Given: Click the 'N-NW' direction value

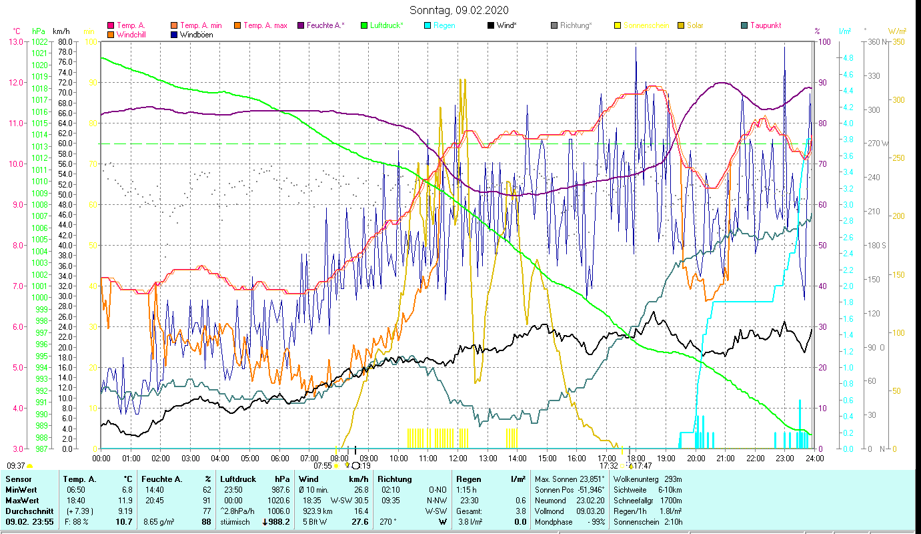Looking at the screenshot, I should [x=437, y=501].
